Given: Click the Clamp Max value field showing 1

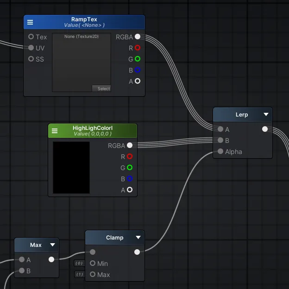Looking at the screenshot, I should (x=79, y=274).
